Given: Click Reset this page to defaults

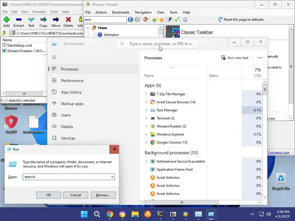Looking at the screenshot, I should pos(241,20).
